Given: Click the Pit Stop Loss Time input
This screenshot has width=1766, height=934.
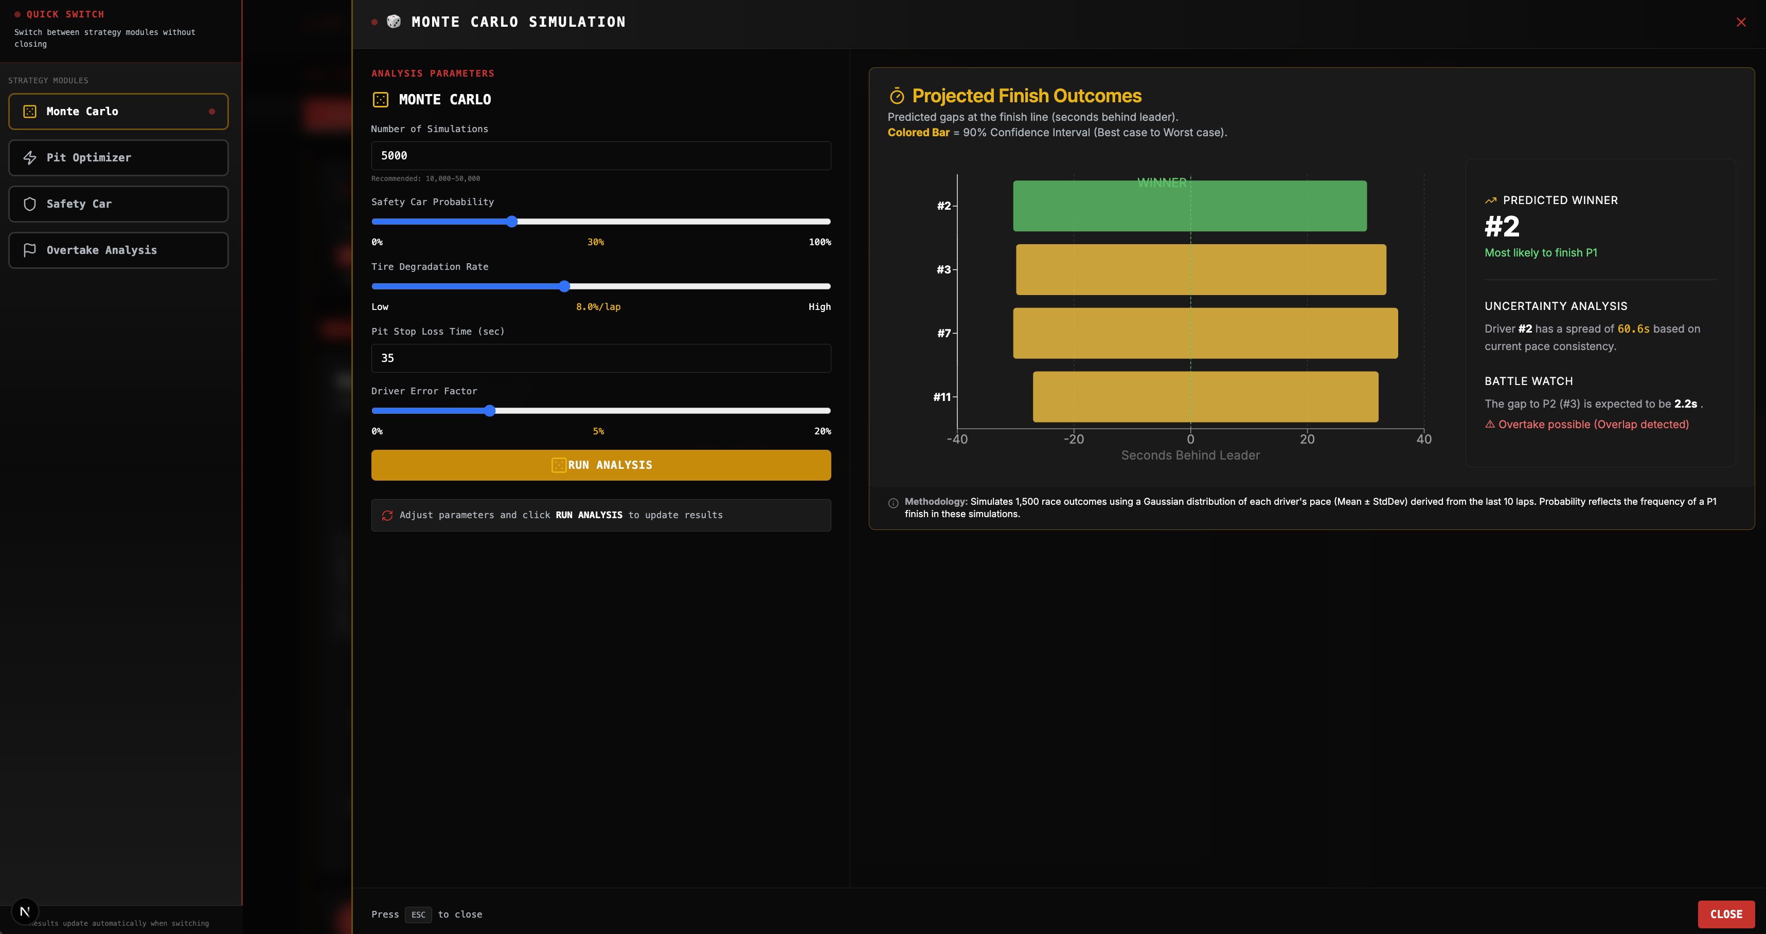Looking at the screenshot, I should 600,358.
